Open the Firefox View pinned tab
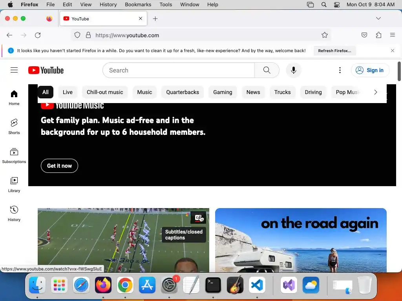This screenshot has height=301, width=402. click(x=49, y=18)
